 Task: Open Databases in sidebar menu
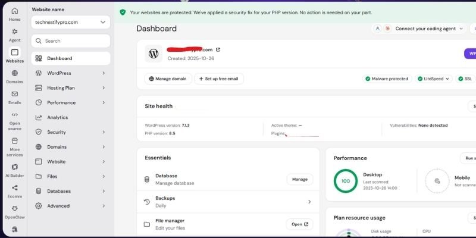pyautogui.click(x=71, y=191)
